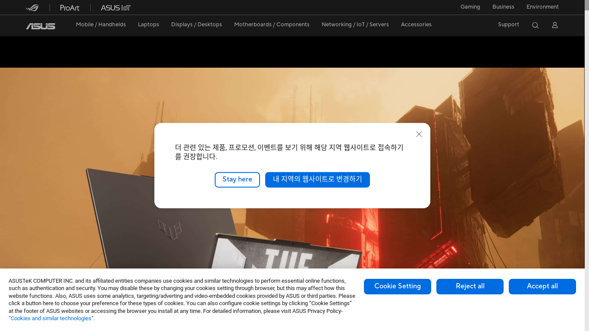Click the Stay here button

(x=237, y=180)
